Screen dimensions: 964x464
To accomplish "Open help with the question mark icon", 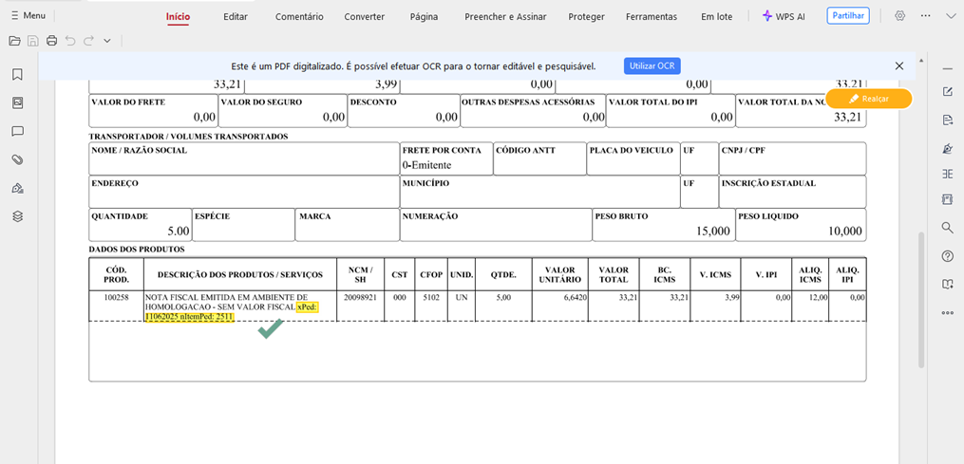I will pos(948,256).
